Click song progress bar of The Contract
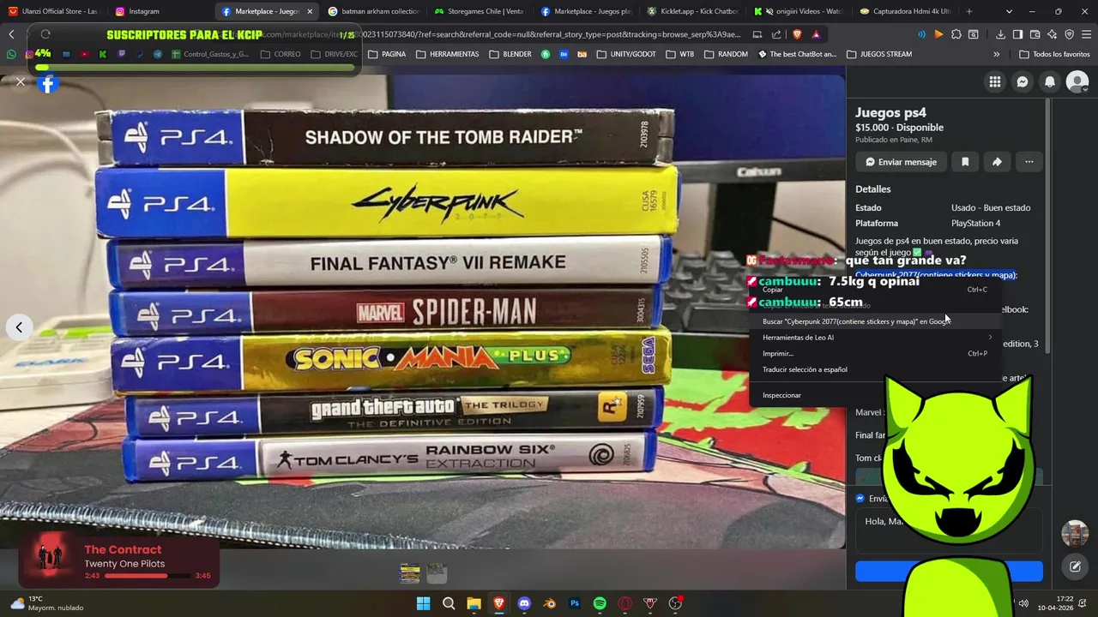1098x617 pixels. (x=147, y=576)
